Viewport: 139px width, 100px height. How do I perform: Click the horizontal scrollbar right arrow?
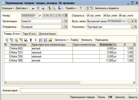tap(134, 83)
